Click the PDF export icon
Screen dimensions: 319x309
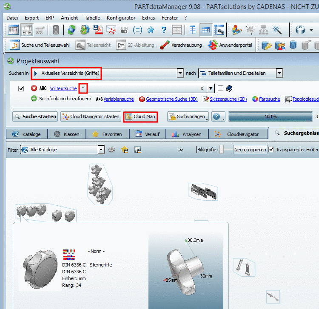pos(98,30)
